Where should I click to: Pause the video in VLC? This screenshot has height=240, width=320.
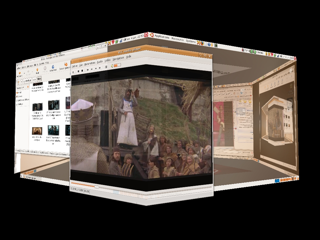point(78,71)
